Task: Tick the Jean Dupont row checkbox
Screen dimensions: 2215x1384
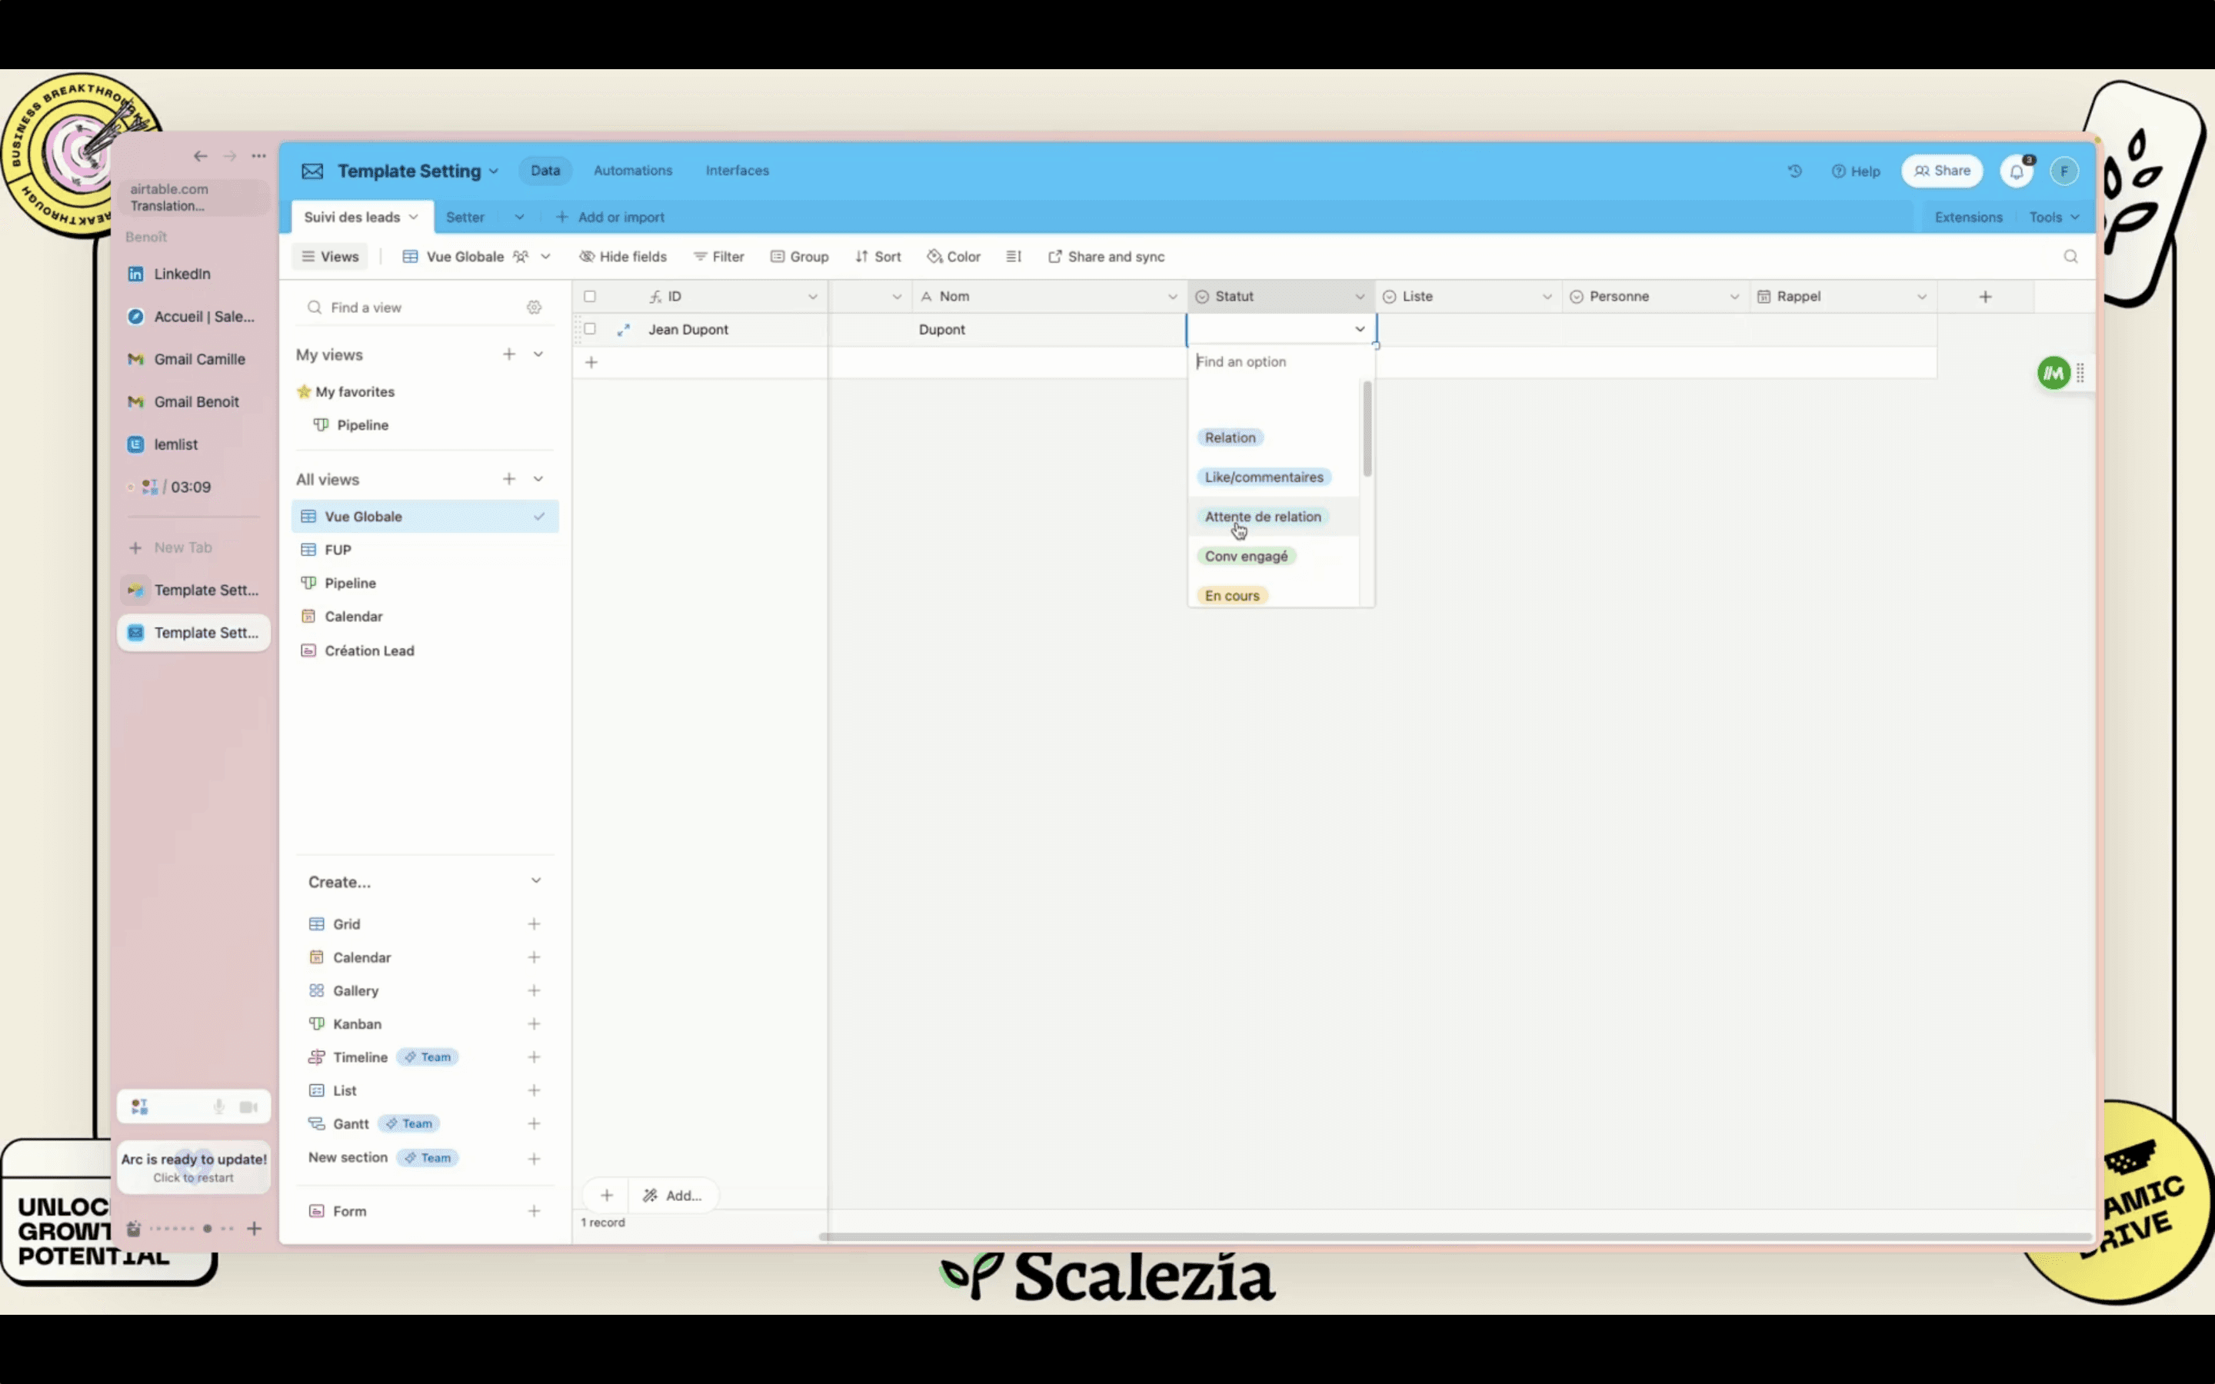Action: coord(591,328)
